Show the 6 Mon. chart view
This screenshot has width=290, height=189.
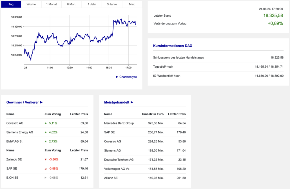(x=72, y=4)
